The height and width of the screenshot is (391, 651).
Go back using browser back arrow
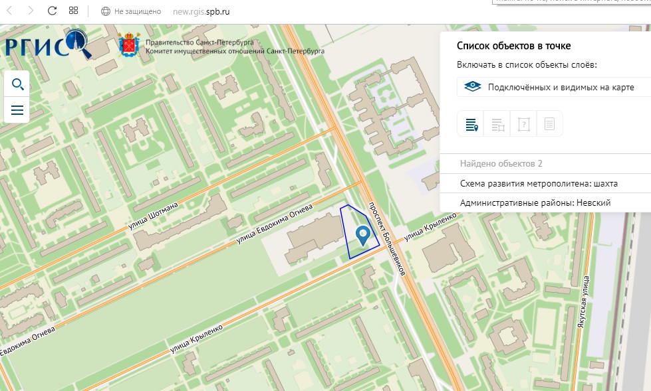(x=11, y=11)
